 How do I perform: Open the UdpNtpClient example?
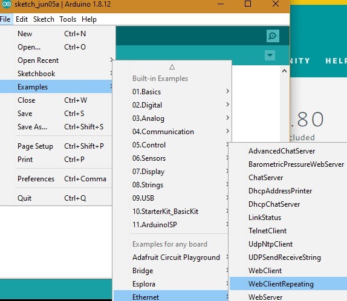click(x=288, y=244)
